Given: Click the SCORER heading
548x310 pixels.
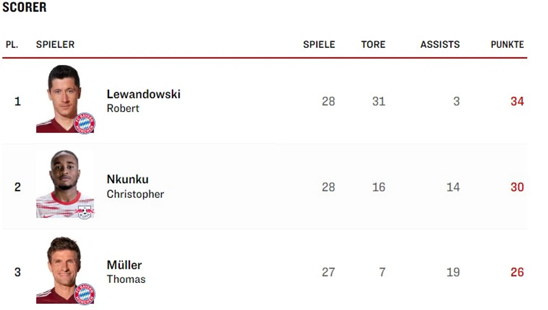Looking at the screenshot, I should [24, 7].
